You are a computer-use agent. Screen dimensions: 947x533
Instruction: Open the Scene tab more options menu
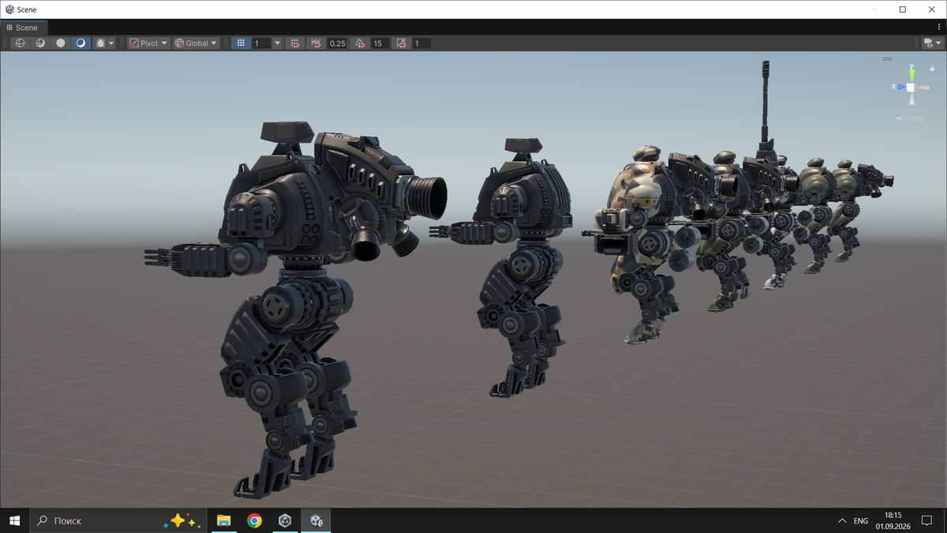pyautogui.click(x=938, y=28)
